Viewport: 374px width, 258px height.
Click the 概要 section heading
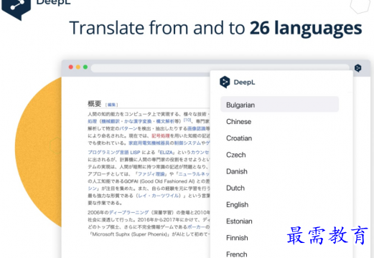click(x=95, y=104)
